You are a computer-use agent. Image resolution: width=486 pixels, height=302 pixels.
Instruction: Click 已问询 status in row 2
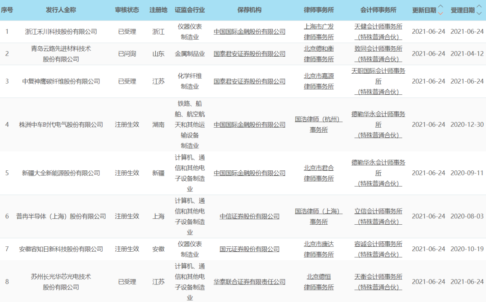pyautogui.click(x=127, y=54)
